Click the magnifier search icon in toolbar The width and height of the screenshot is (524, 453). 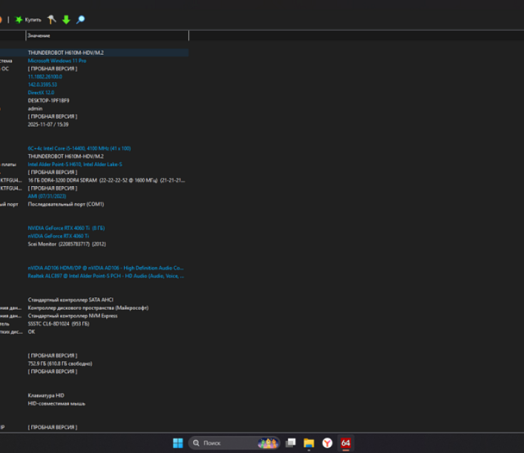pos(81,20)
